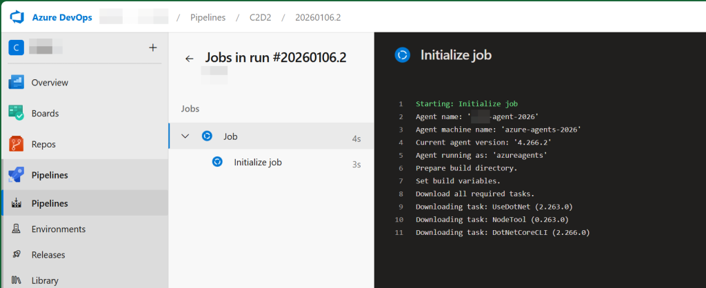Click log line 9 UseDotNet download
Screen dimensions: 706x288
coord(494,206)
